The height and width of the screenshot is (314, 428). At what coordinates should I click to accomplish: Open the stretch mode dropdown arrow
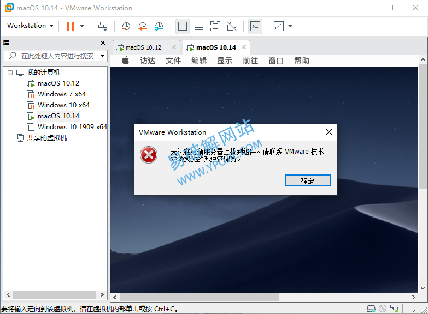(290, 26)
